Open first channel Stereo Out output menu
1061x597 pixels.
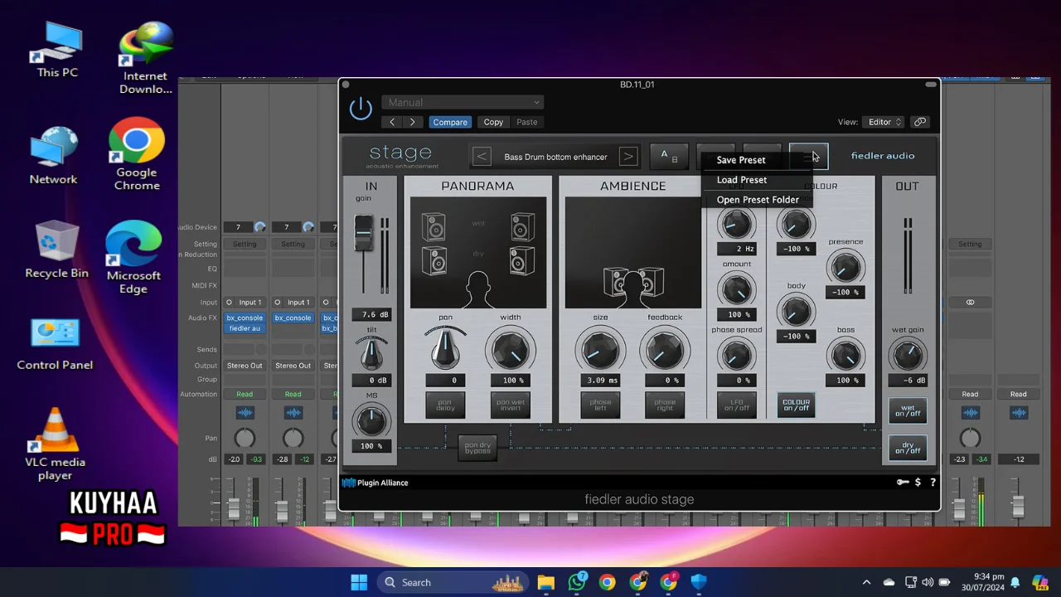click(x=245, y=366)
